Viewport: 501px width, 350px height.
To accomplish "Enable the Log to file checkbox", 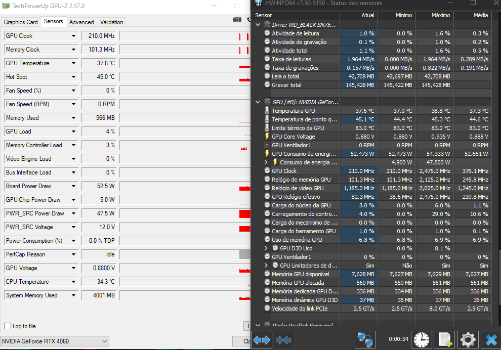I will point(8,326).
